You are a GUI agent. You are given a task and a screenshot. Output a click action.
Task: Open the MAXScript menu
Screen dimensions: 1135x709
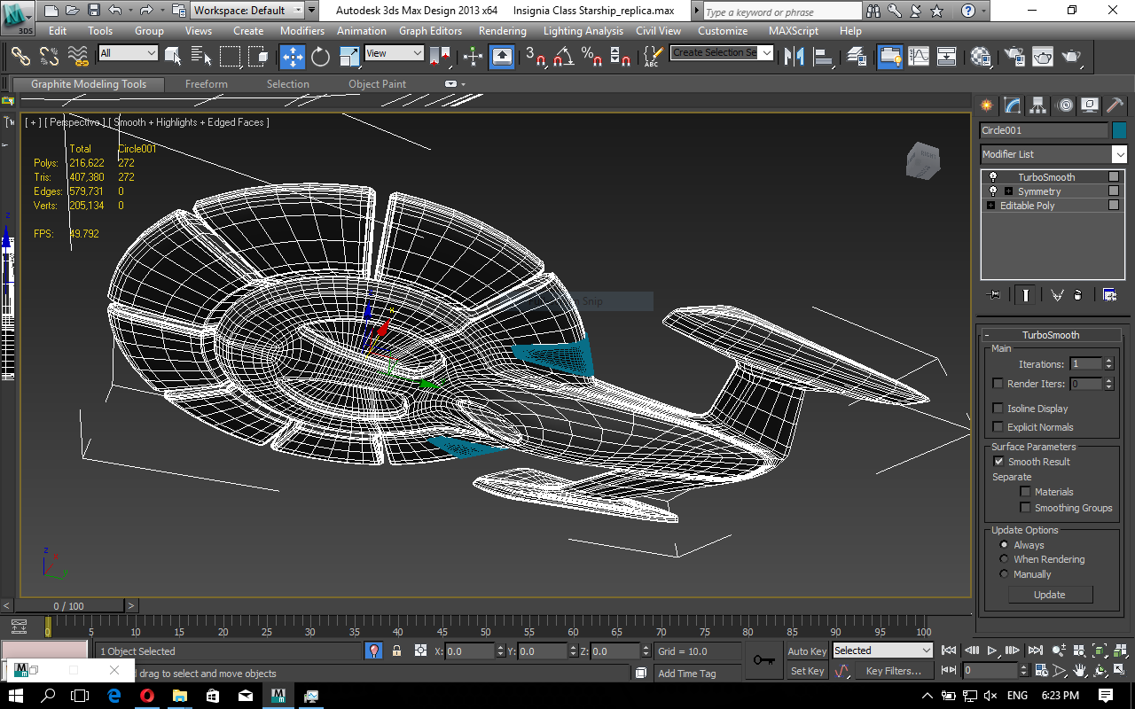793,30
